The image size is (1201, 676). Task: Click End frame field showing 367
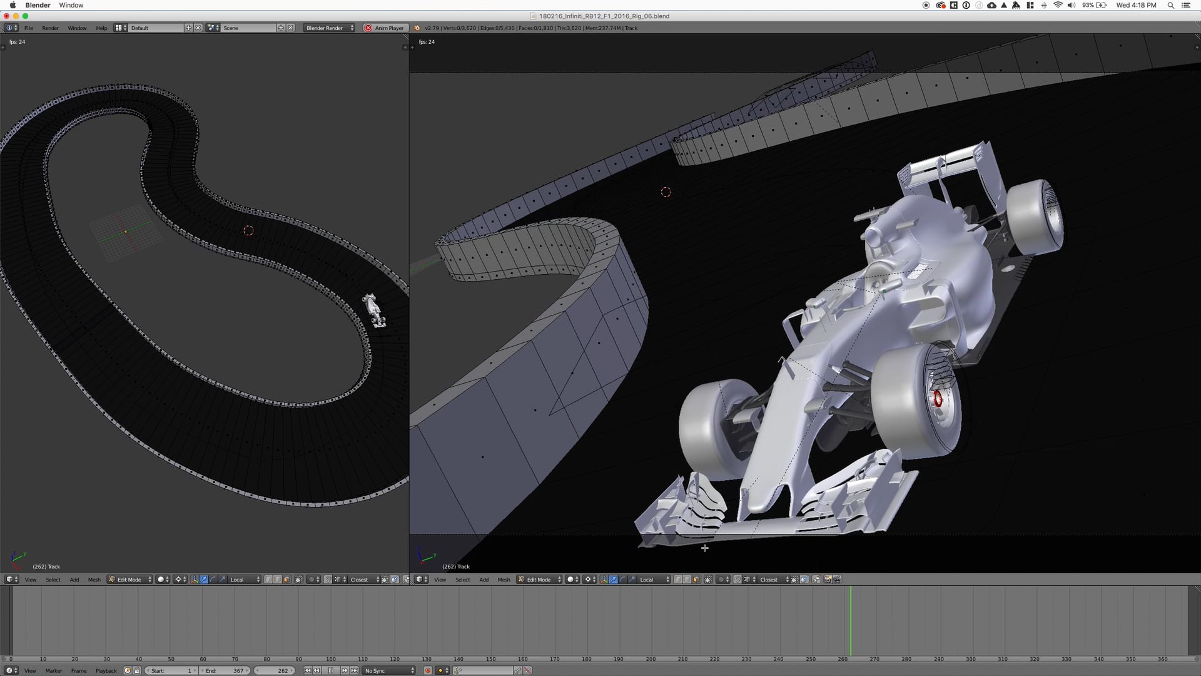(225, 670)
